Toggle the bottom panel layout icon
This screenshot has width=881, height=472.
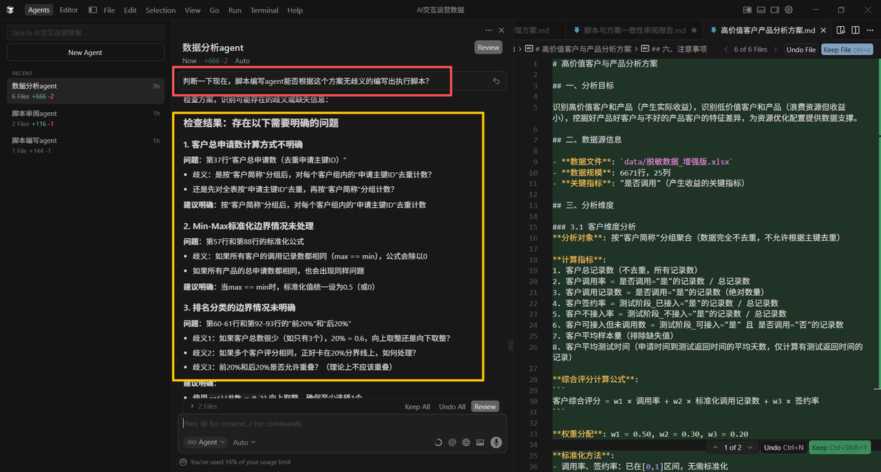coord(760,10)
